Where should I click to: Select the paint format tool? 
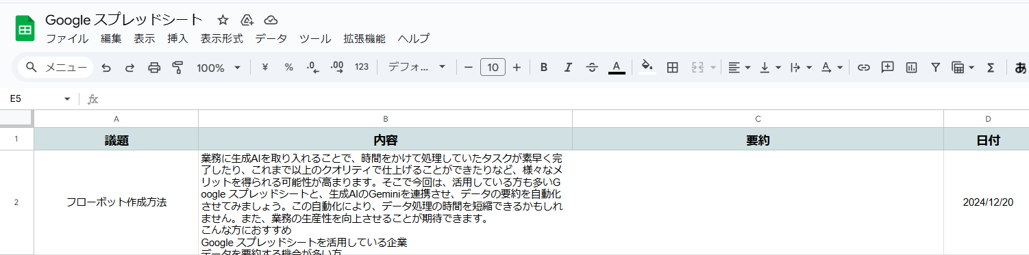coord(178,68)
